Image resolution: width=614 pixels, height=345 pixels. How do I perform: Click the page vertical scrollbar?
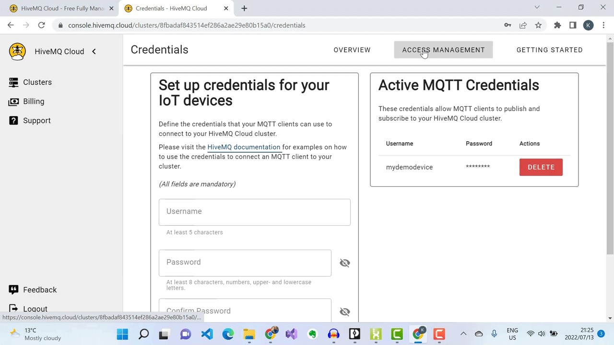tap(610, 149)
